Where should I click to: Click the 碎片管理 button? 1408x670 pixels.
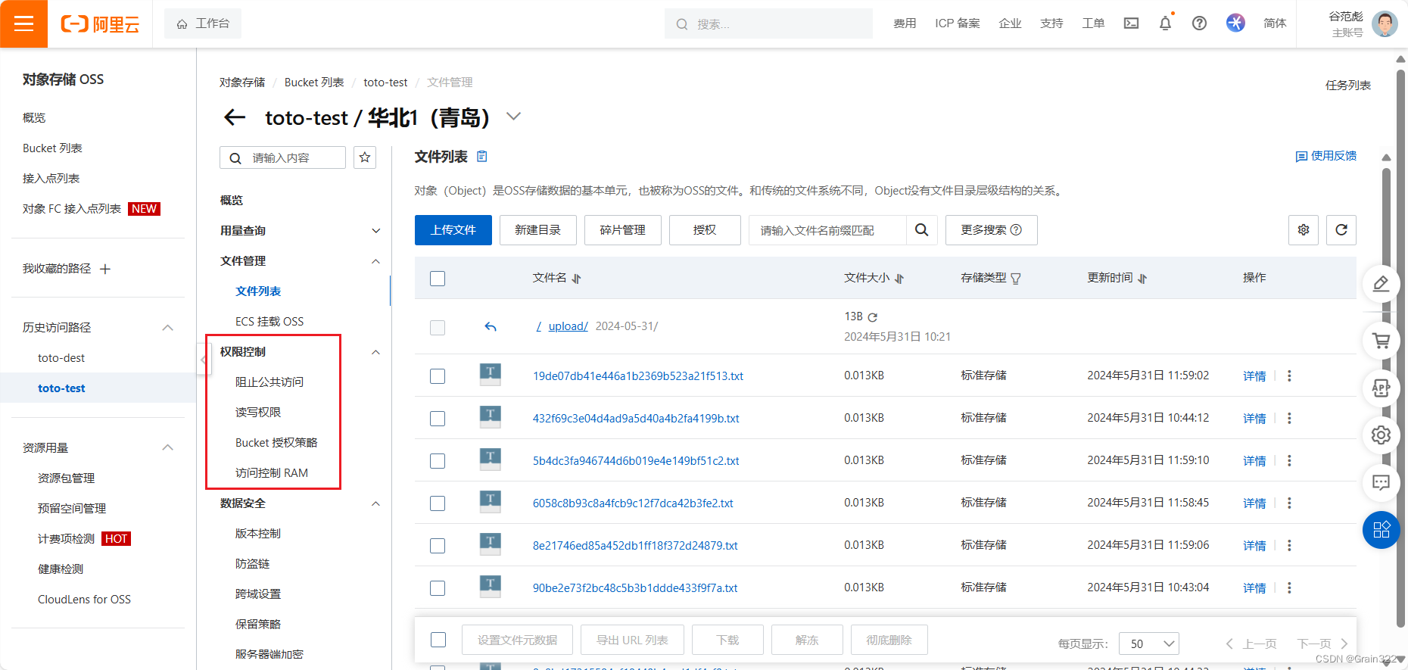coord(623,230)
